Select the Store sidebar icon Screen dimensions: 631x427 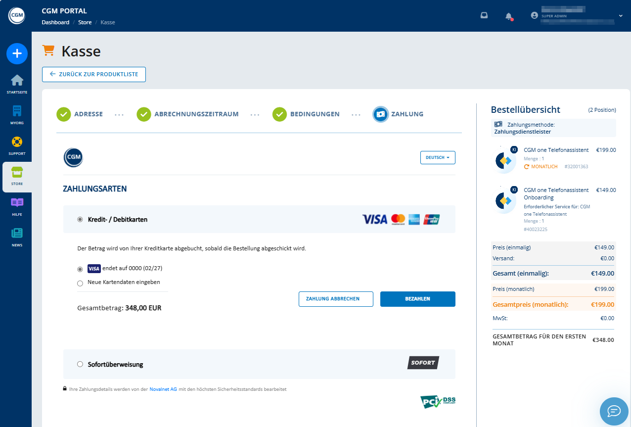17,175
